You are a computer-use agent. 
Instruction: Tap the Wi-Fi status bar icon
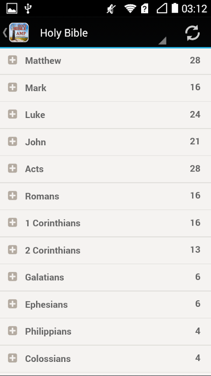point(130,9)
